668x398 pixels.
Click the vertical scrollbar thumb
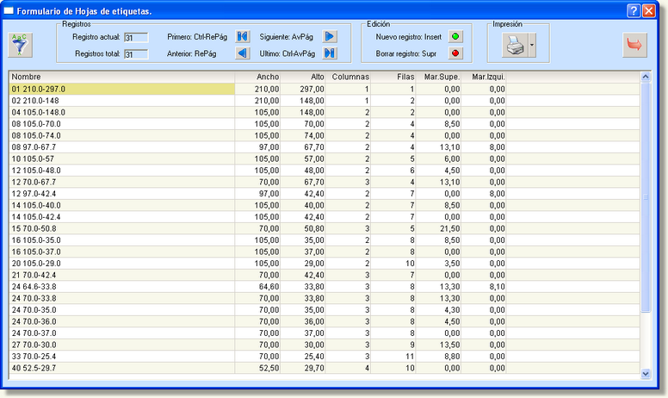pos(646,197)
